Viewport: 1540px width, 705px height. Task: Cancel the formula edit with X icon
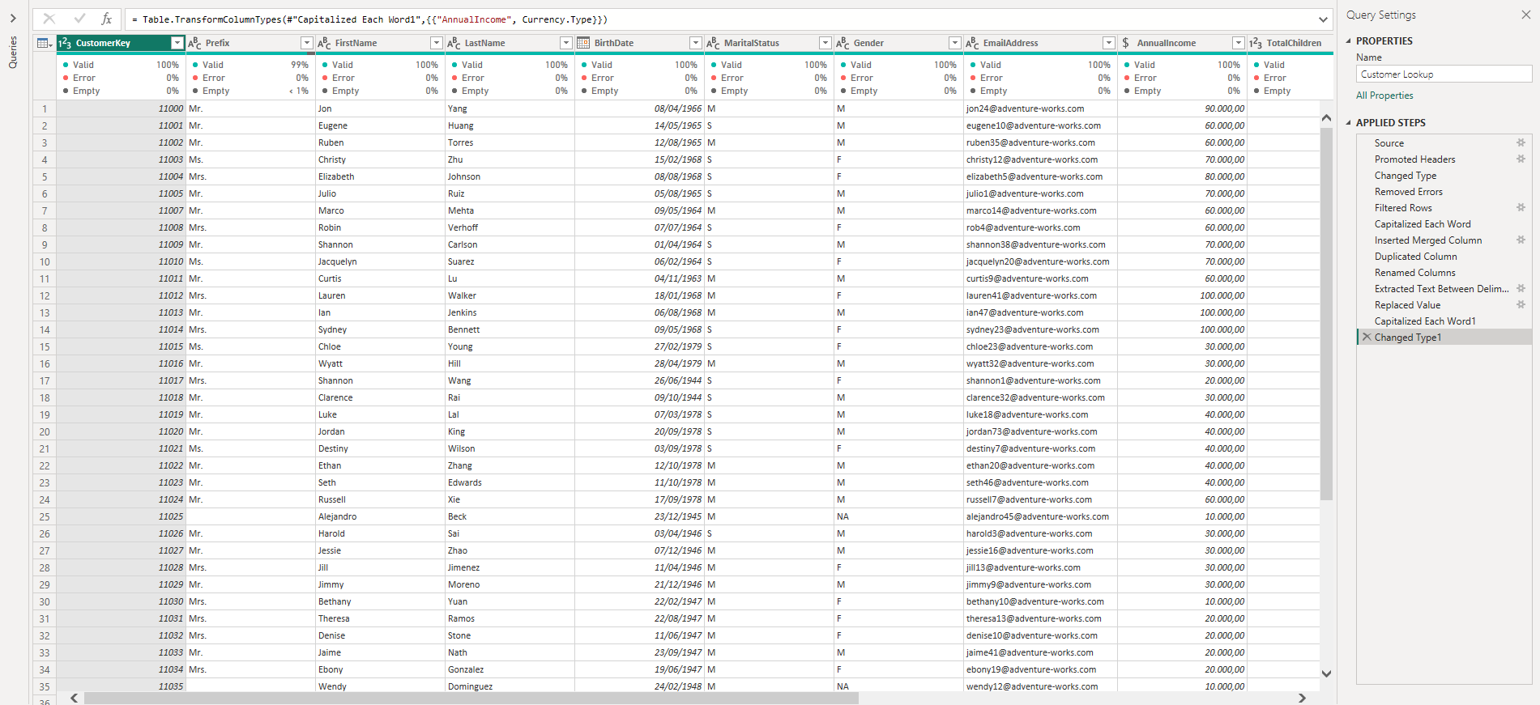[49, 19]
